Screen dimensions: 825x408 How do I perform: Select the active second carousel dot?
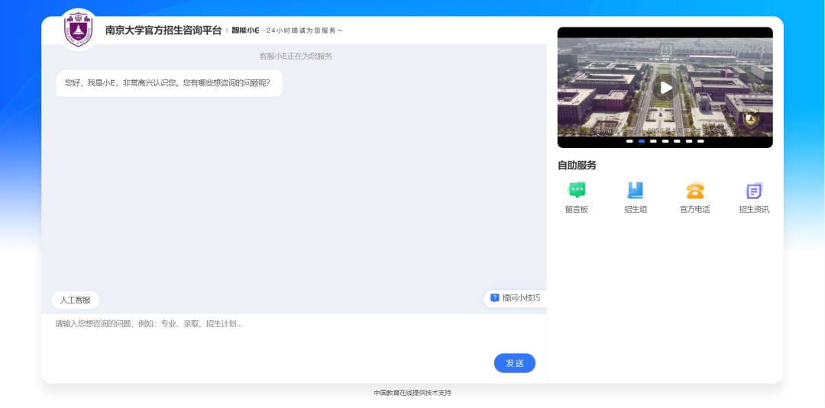[x=642, y=141]
